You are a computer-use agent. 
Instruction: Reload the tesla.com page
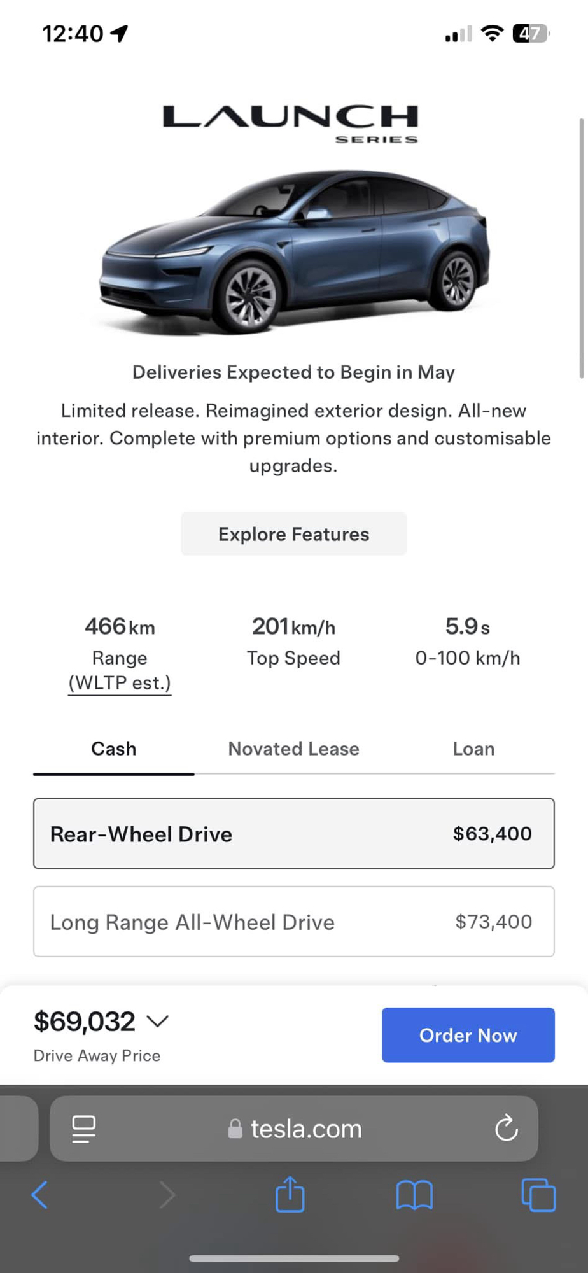point(507,1129)
